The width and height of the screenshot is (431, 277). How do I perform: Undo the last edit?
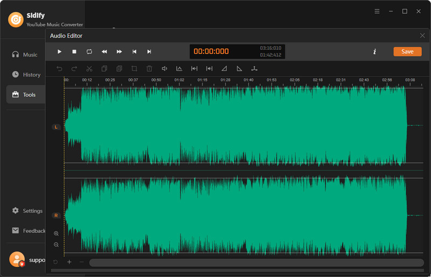click(x=59, y=68)
